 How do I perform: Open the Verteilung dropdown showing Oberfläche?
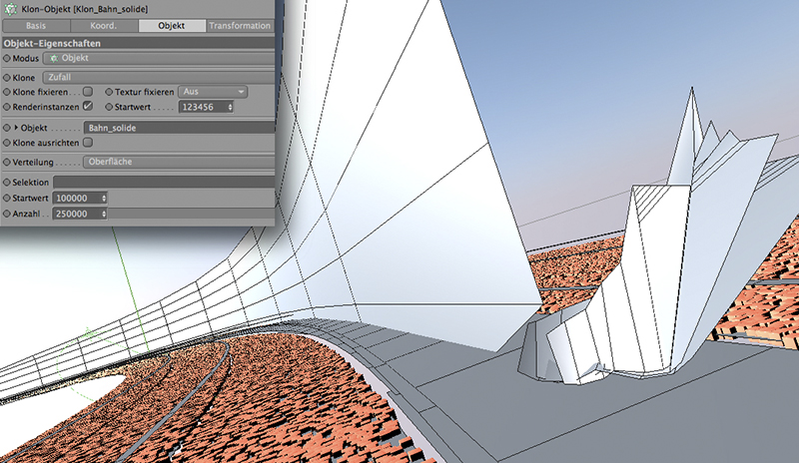coord(179,162)
